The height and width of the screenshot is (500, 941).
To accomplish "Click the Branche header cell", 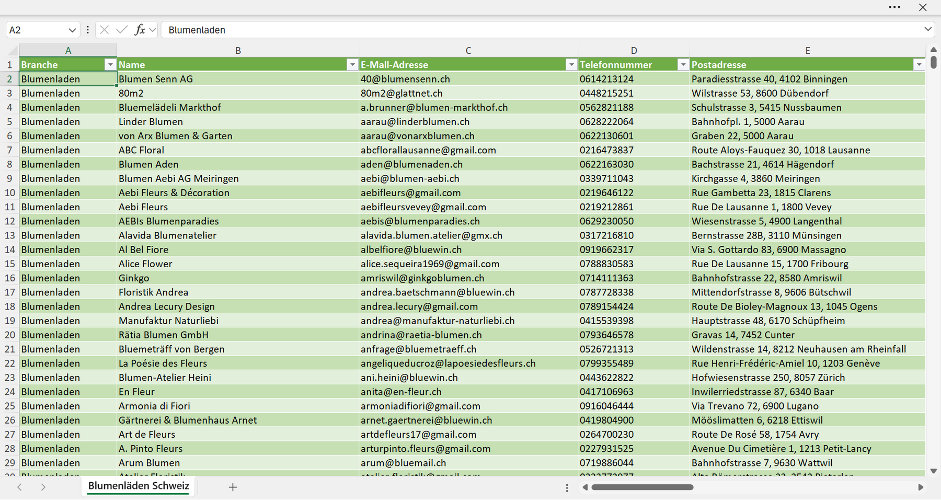I will coord(68,64).
